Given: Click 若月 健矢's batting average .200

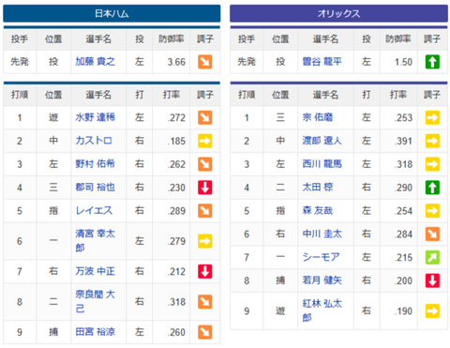Looking at the screenshot, I should [x=403, y=280].
